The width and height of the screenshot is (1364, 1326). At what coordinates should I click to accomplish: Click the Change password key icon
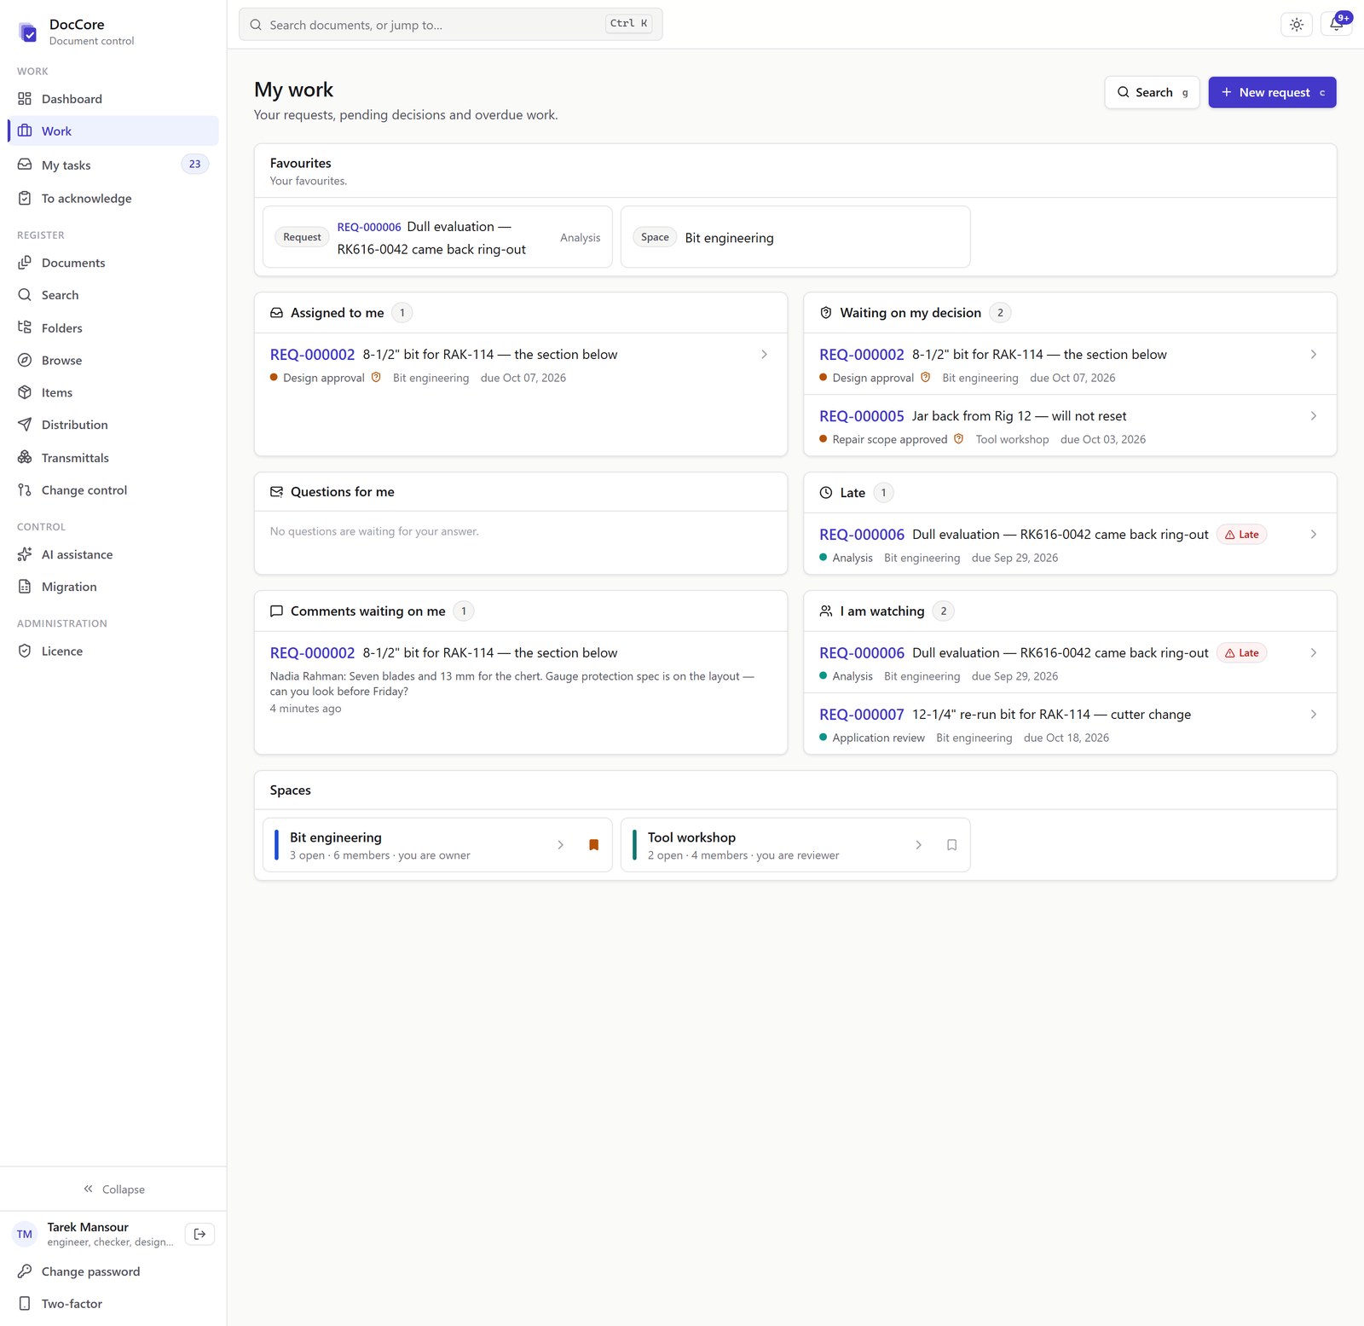click(25, 1271)
